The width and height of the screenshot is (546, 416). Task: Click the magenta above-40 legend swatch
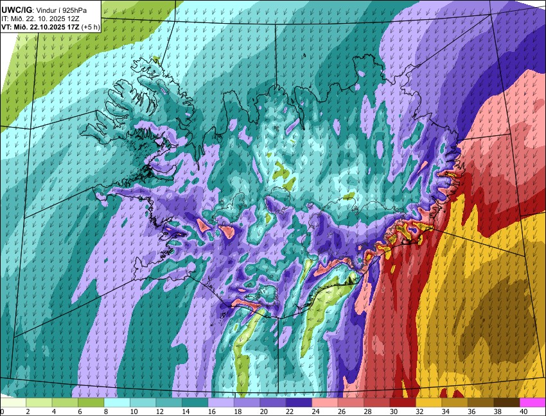532,403
